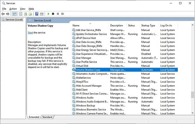195x124 pixels.
Task: Click gear icon of Windows Biometric Service
Action: pyautogui.click(x=74, y=109)
